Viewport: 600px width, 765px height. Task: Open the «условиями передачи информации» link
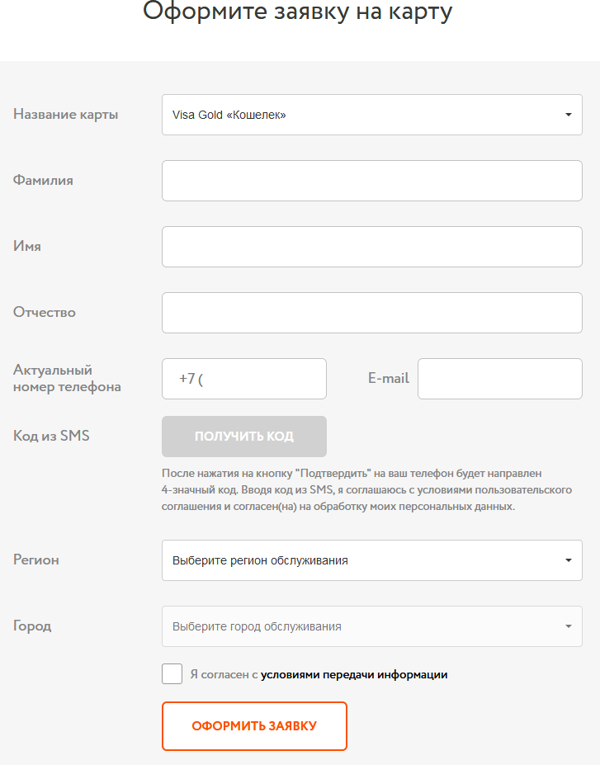click(x=354, y=674)
